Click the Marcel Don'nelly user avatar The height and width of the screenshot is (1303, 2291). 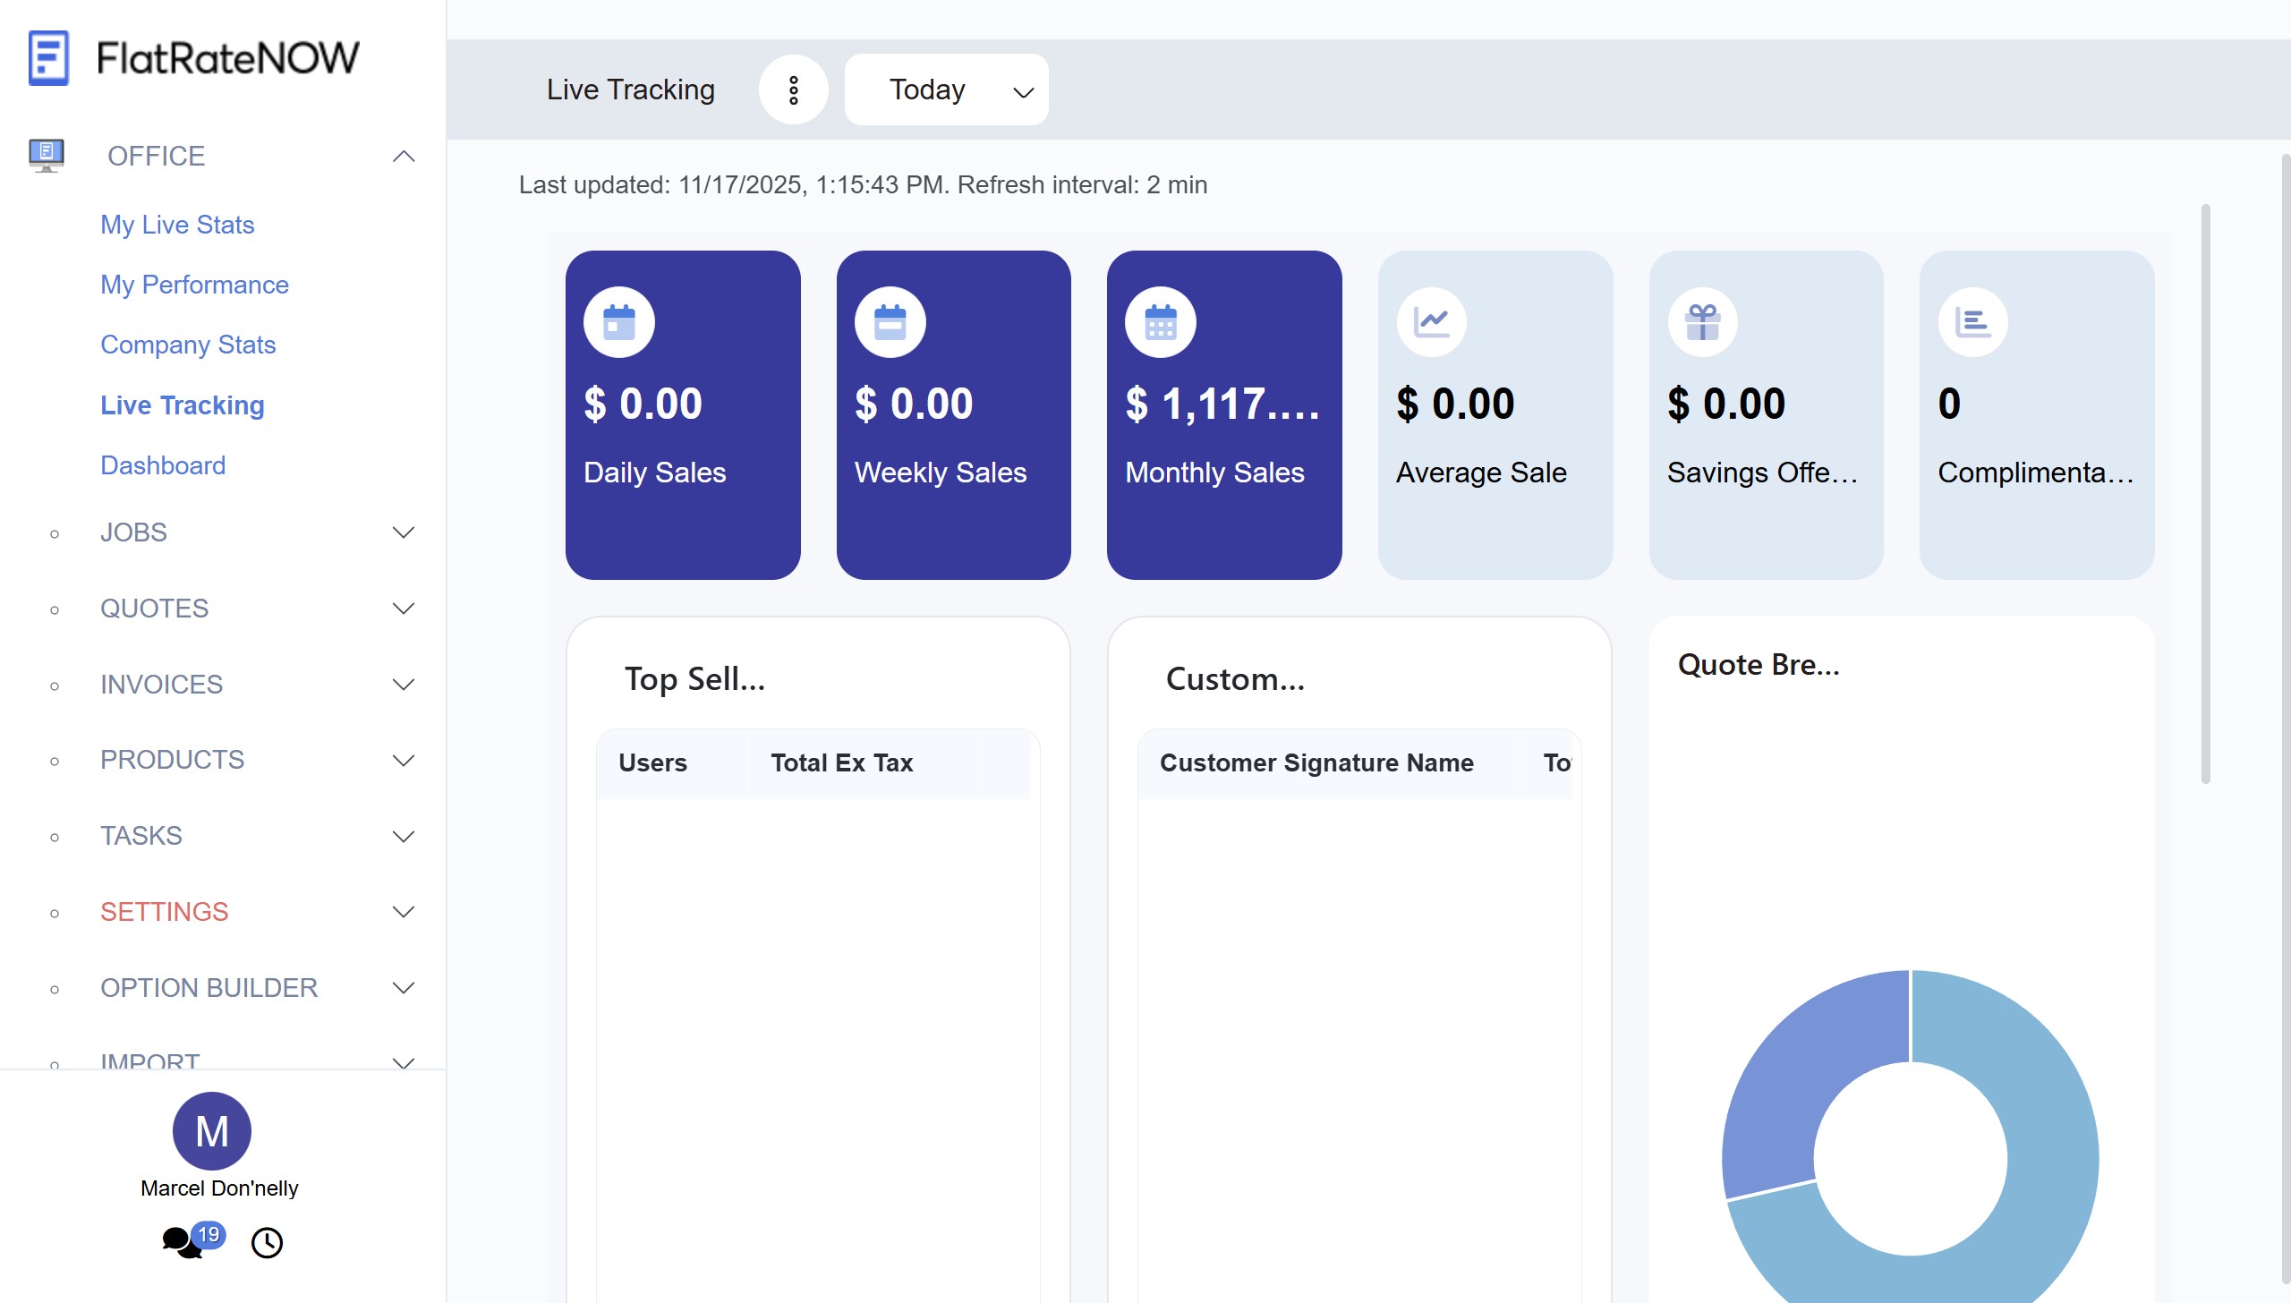tap(211, 1131)
